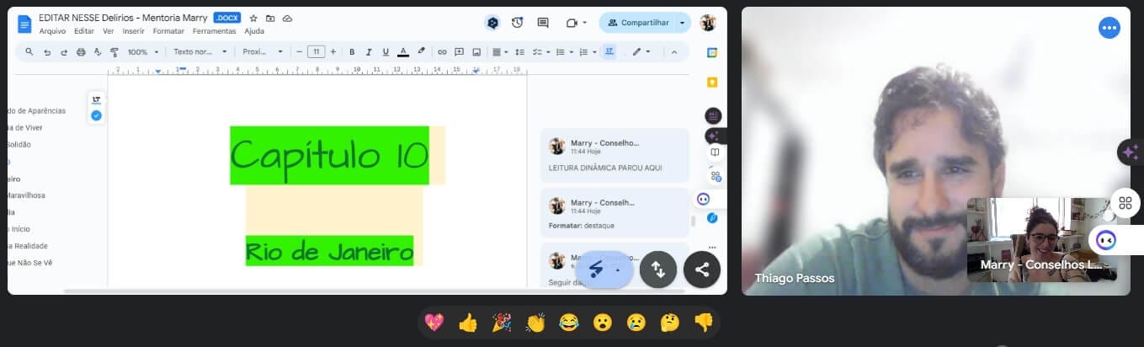
Task: Click the print icon in toolbar
Action: (x=81, y=52)
